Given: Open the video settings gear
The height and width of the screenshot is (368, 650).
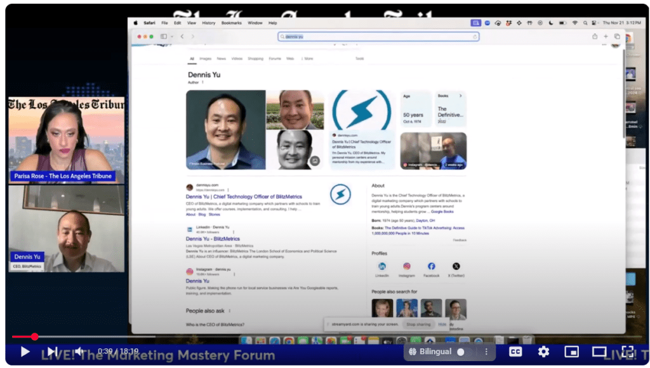Looking at the screenshot, I should click(543, 352).
